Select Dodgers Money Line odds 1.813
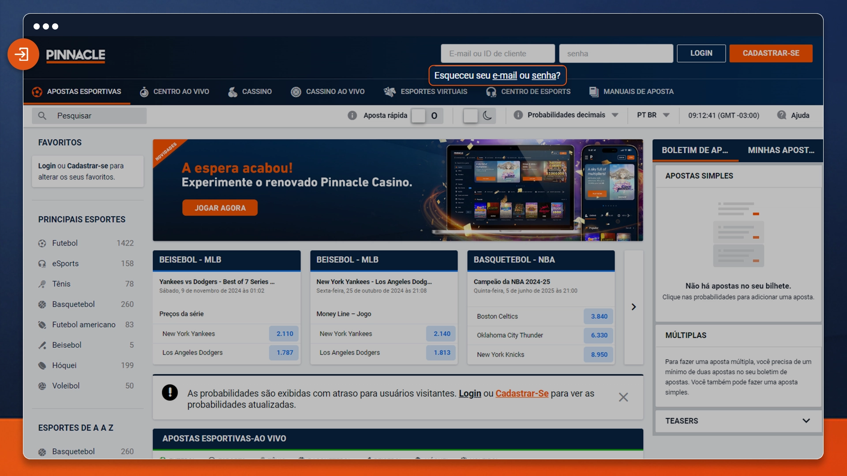 (x=442, y=353)
